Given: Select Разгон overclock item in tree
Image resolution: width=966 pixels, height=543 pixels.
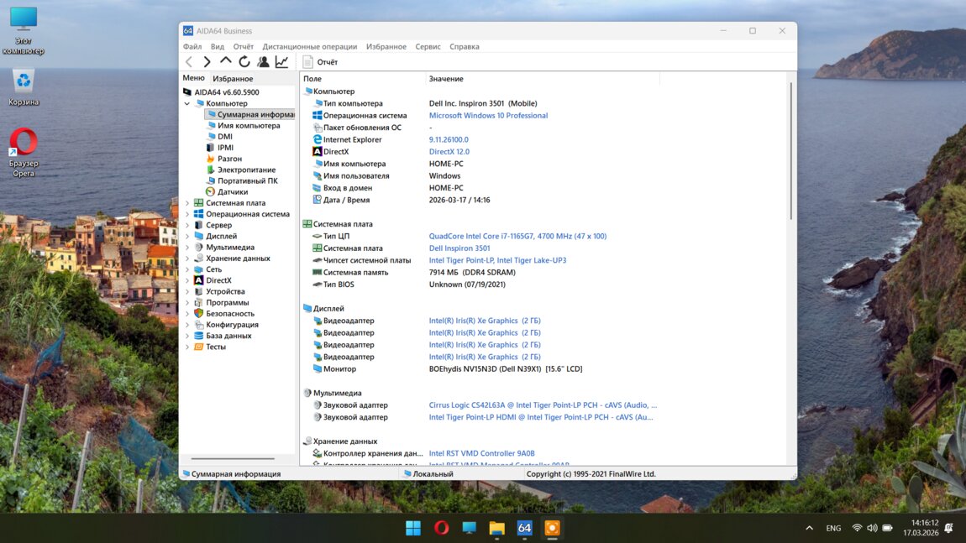Looking at the screenshot, I should pyautogui.click(x=229, y=159).
